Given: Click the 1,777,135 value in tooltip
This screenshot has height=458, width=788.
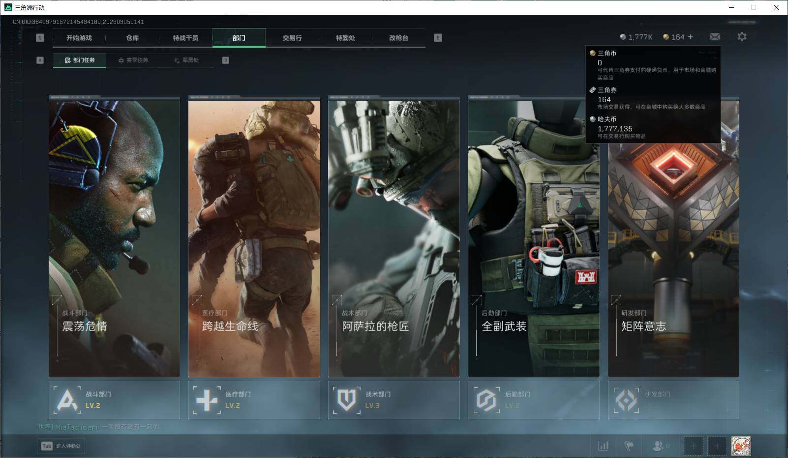Looking at the screenshot, I should point(615,129).
